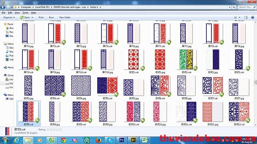Image resolution: width=257 pixels, height=144 pixels.
Task: Open the green A application taskbar icon
Action: pyautogui.click(x=87, y=140)
